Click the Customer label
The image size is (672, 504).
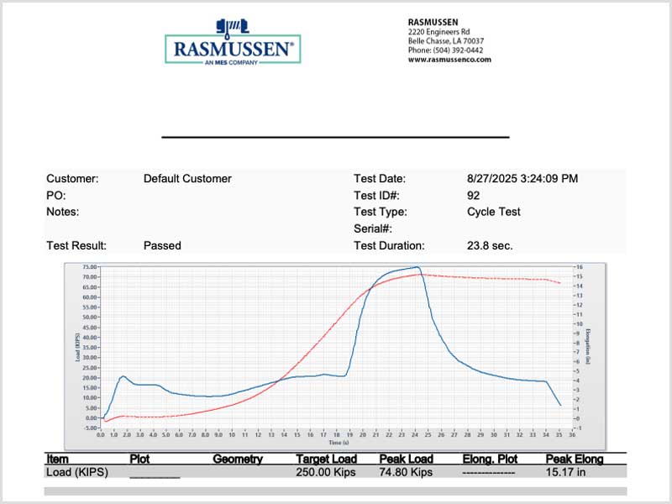click(72, 179)
